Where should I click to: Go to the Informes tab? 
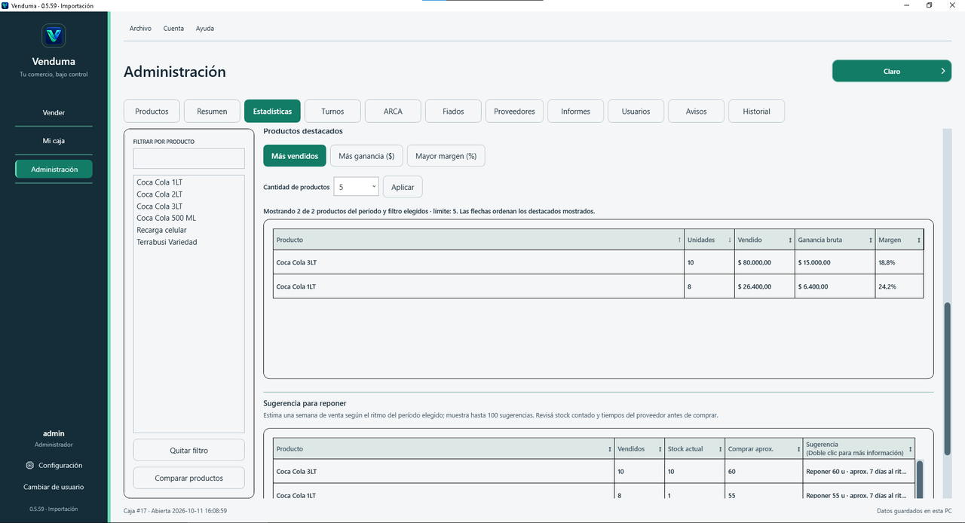[575, 112]
